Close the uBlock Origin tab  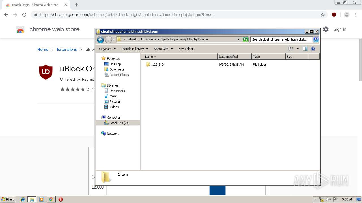click(x=65, y=5)
